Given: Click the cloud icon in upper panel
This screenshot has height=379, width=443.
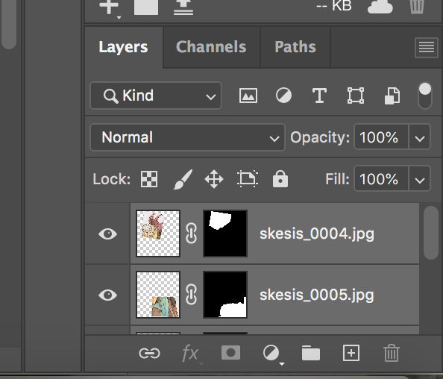Looking at the screenshot, I should (380, 6).
